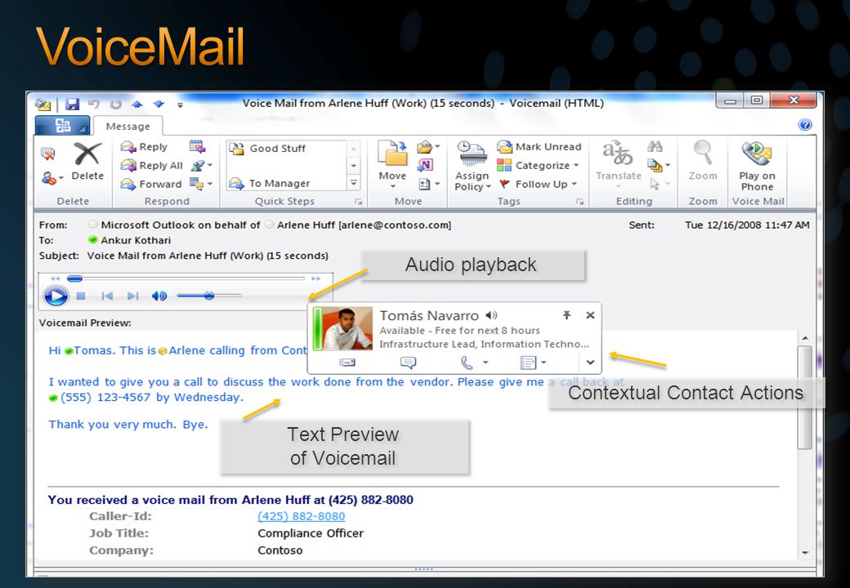Open the File backstage tab

click(62, 126)
